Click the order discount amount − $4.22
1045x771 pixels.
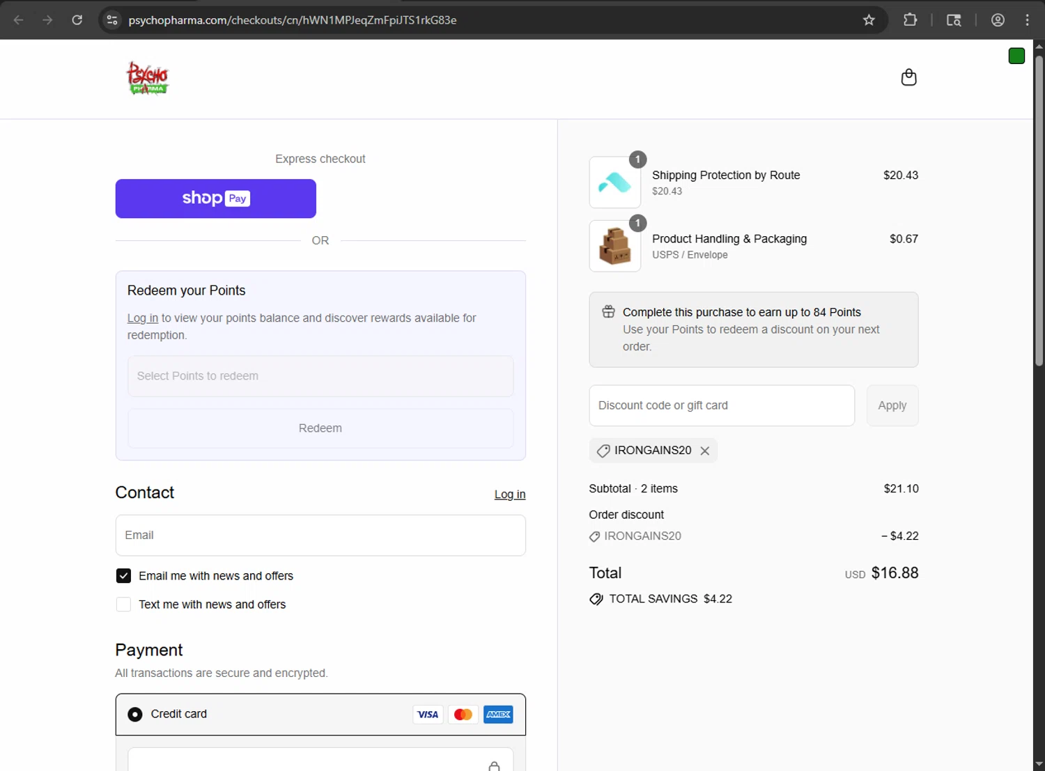pos(900,536)
